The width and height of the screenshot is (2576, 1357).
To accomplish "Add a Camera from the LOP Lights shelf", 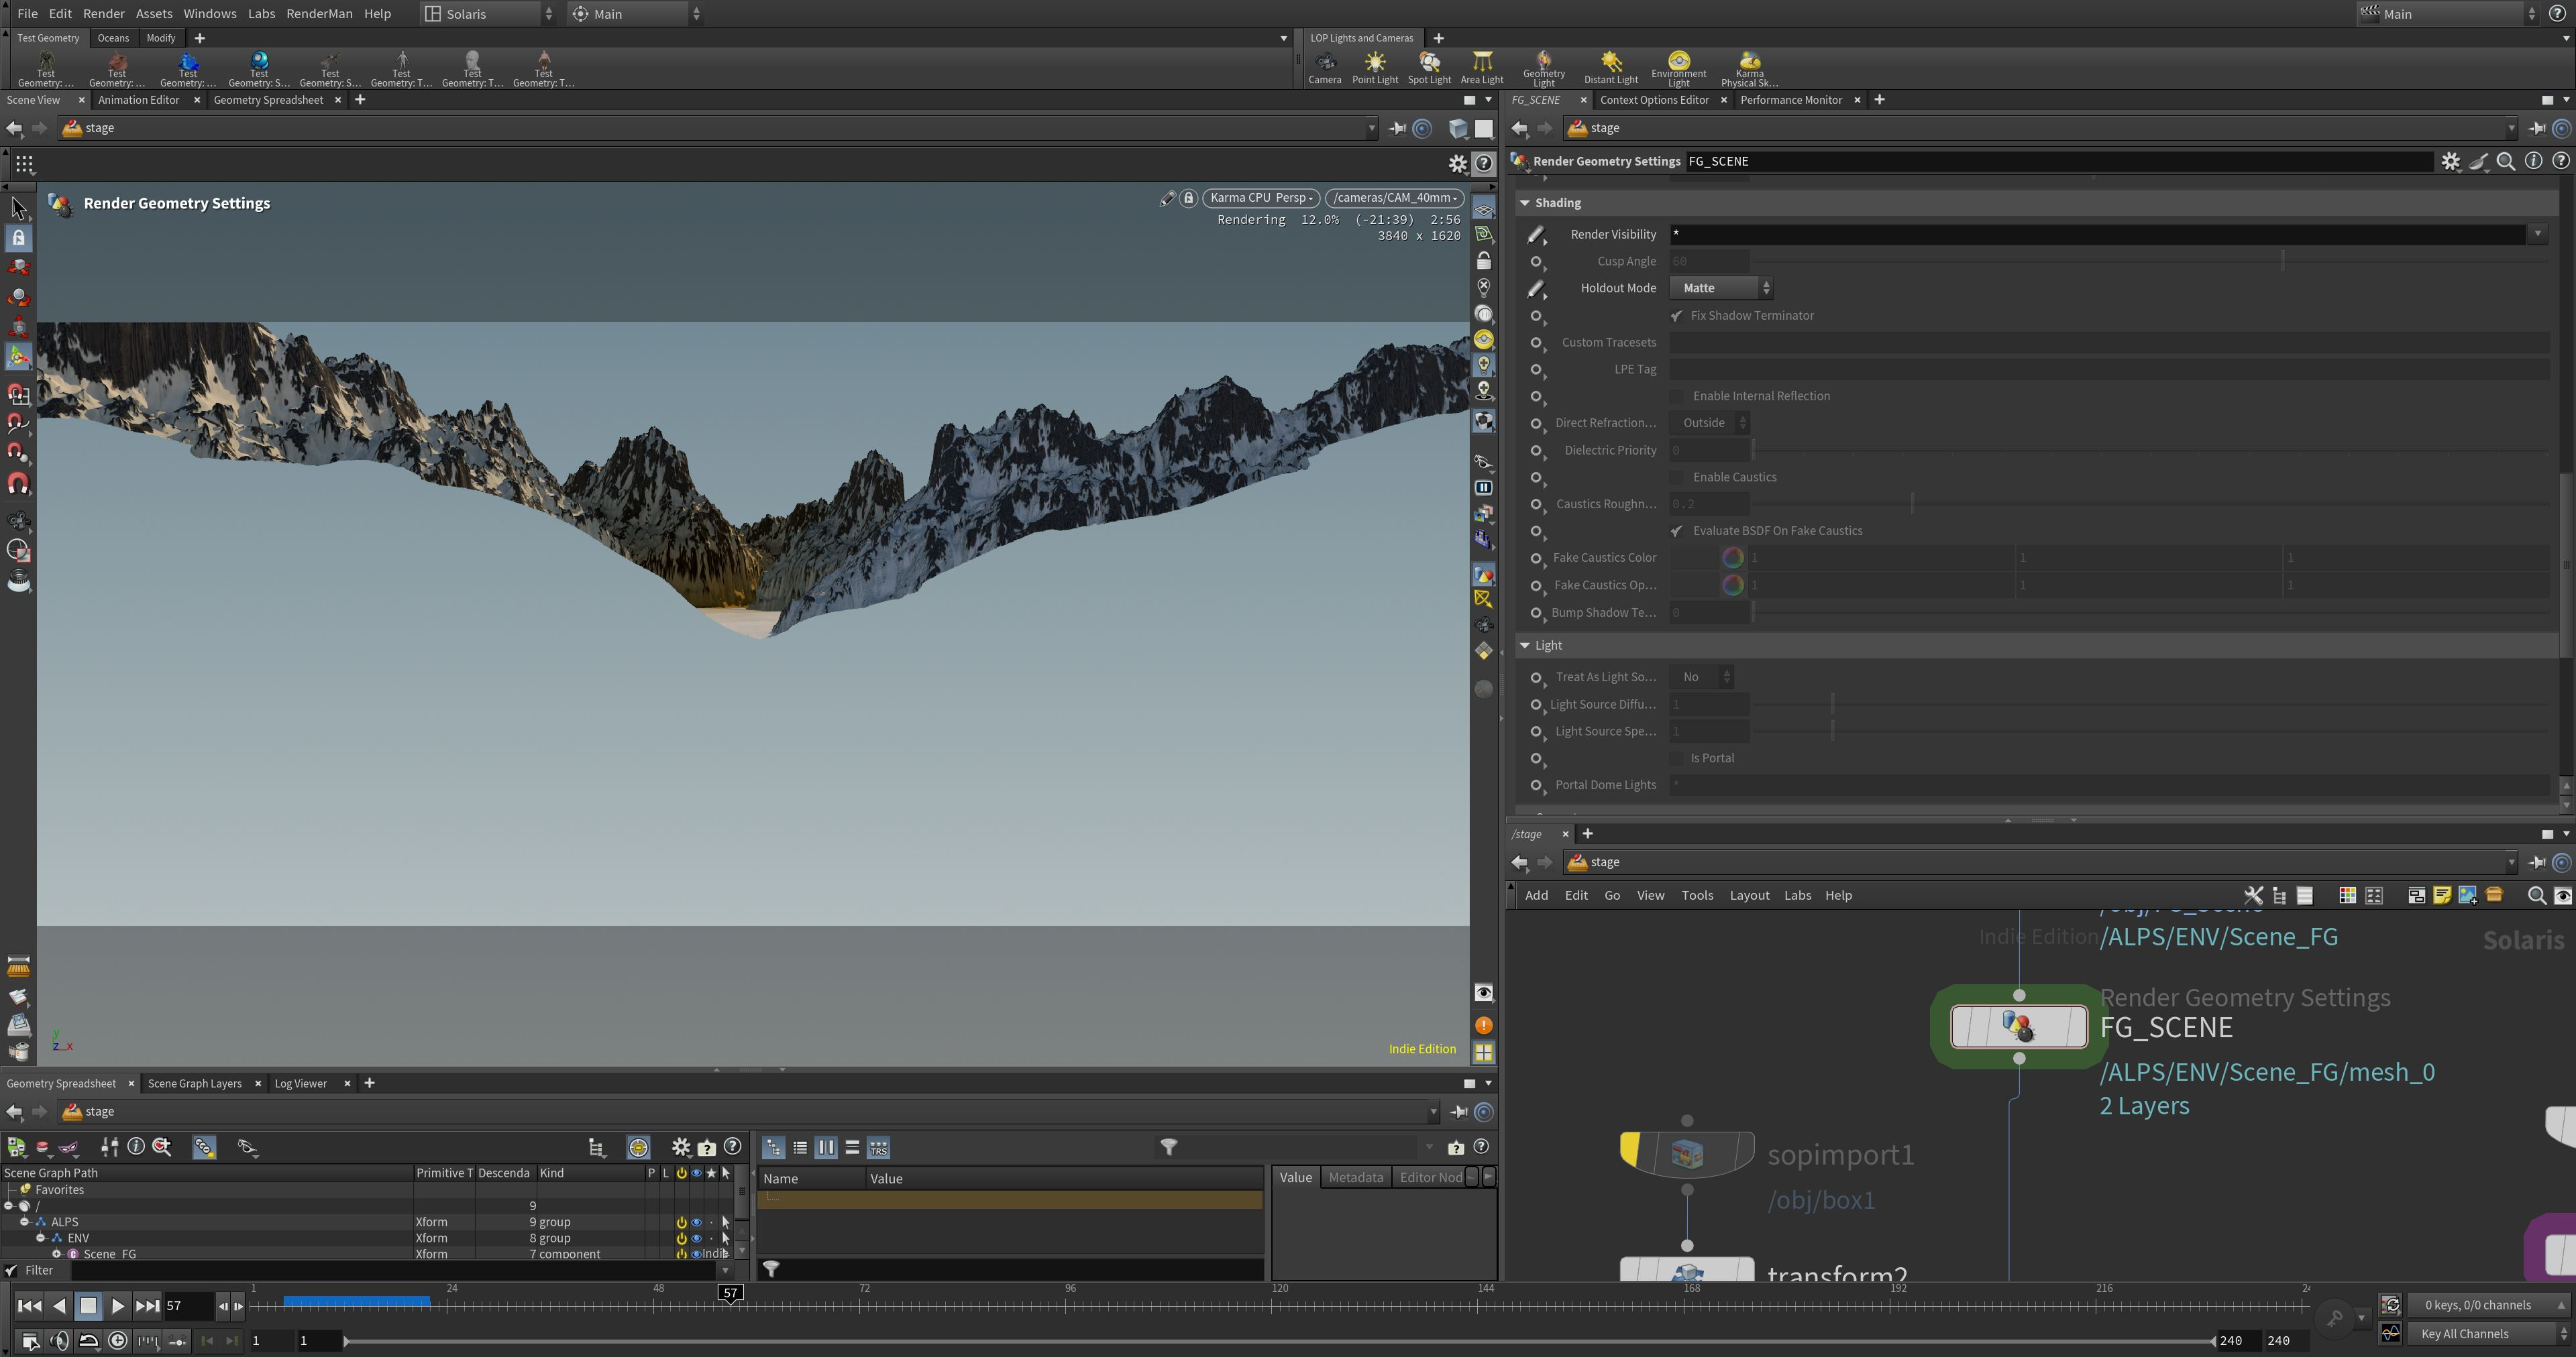I will click(1325, 65).
